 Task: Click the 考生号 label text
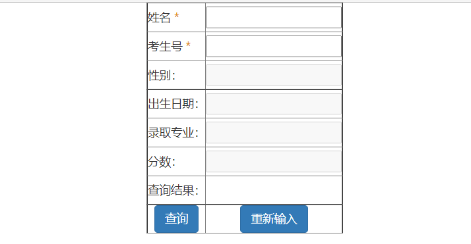[x=165, y=47]
